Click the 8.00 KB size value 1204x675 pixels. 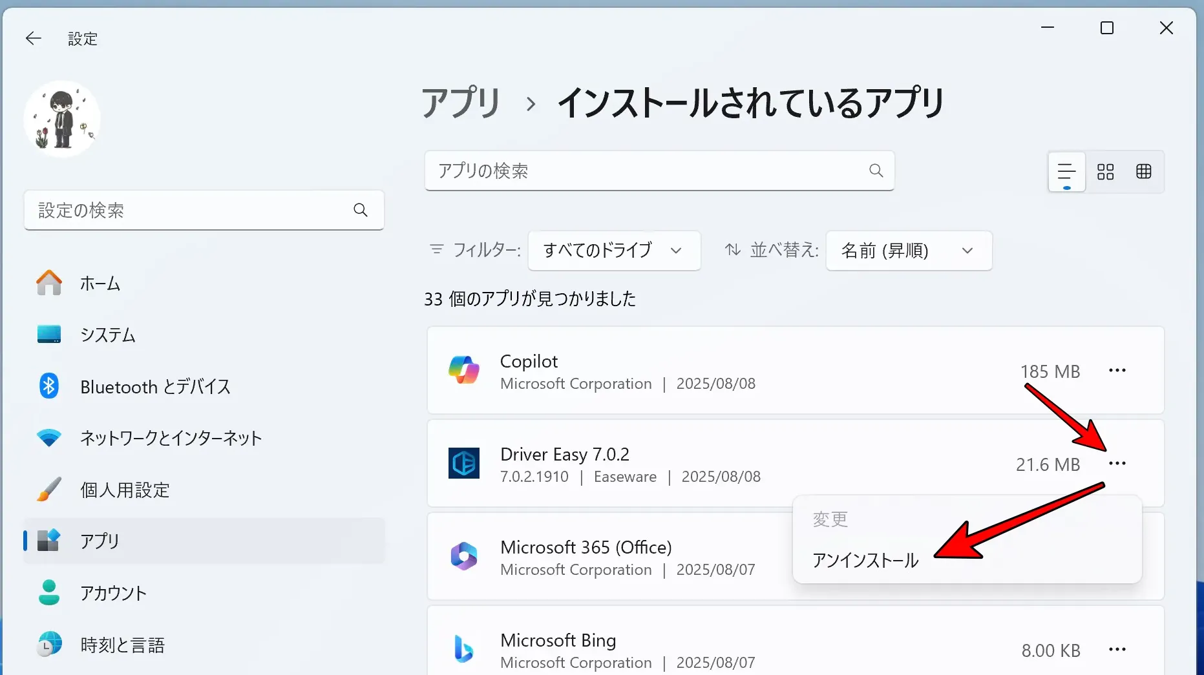pos(1051,651)
